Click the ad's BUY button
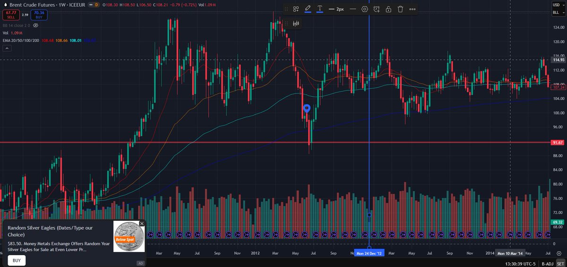 pos(17,260)
